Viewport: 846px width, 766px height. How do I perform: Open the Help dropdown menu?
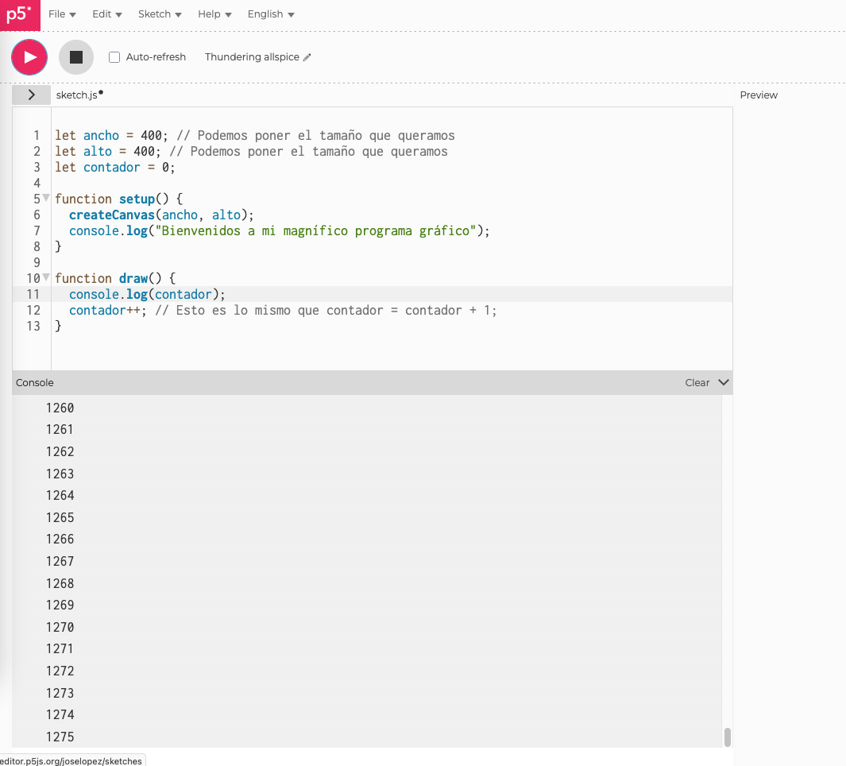(x=214, y=14)
